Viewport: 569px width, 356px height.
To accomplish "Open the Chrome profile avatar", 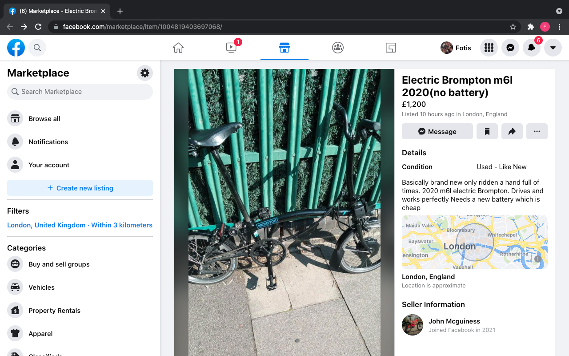I will 545,27.
